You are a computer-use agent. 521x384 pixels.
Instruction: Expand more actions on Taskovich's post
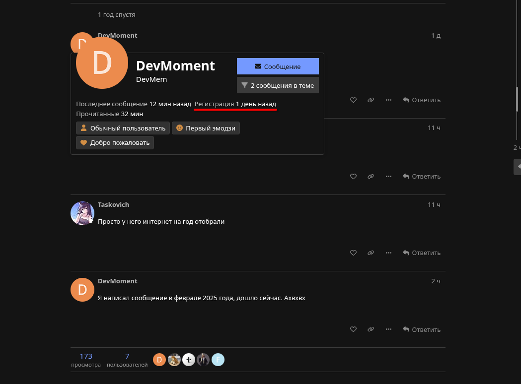(388, 253)
